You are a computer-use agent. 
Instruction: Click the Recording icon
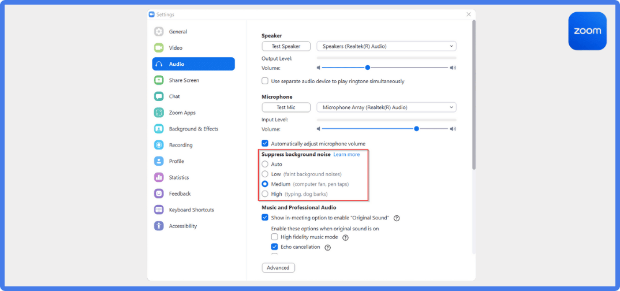coord(159,145)
